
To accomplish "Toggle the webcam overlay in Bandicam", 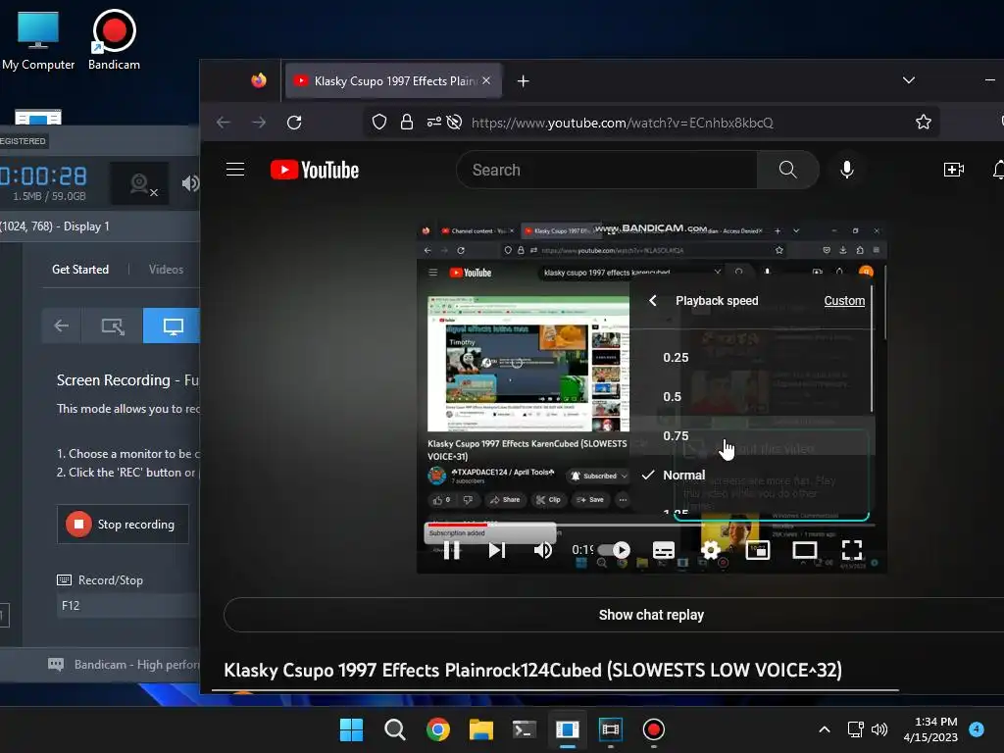I will tap(139, 183).
